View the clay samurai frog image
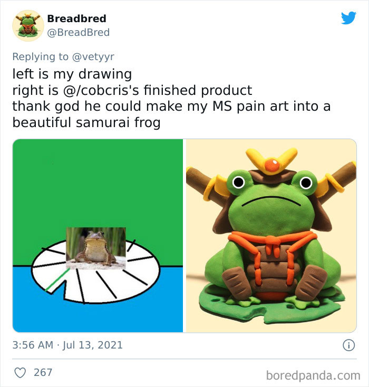 (271, 236)
